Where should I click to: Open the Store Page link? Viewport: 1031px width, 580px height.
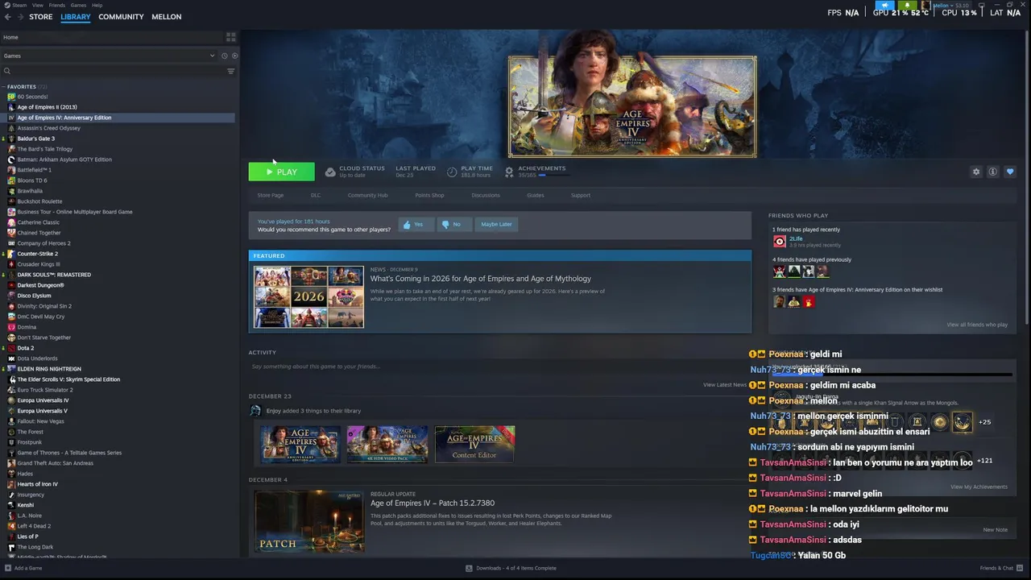271,195
